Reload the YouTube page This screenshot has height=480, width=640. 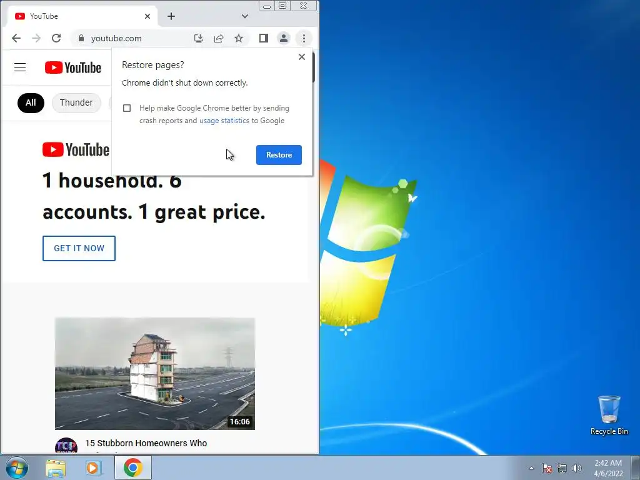click(x=56, y=38)
